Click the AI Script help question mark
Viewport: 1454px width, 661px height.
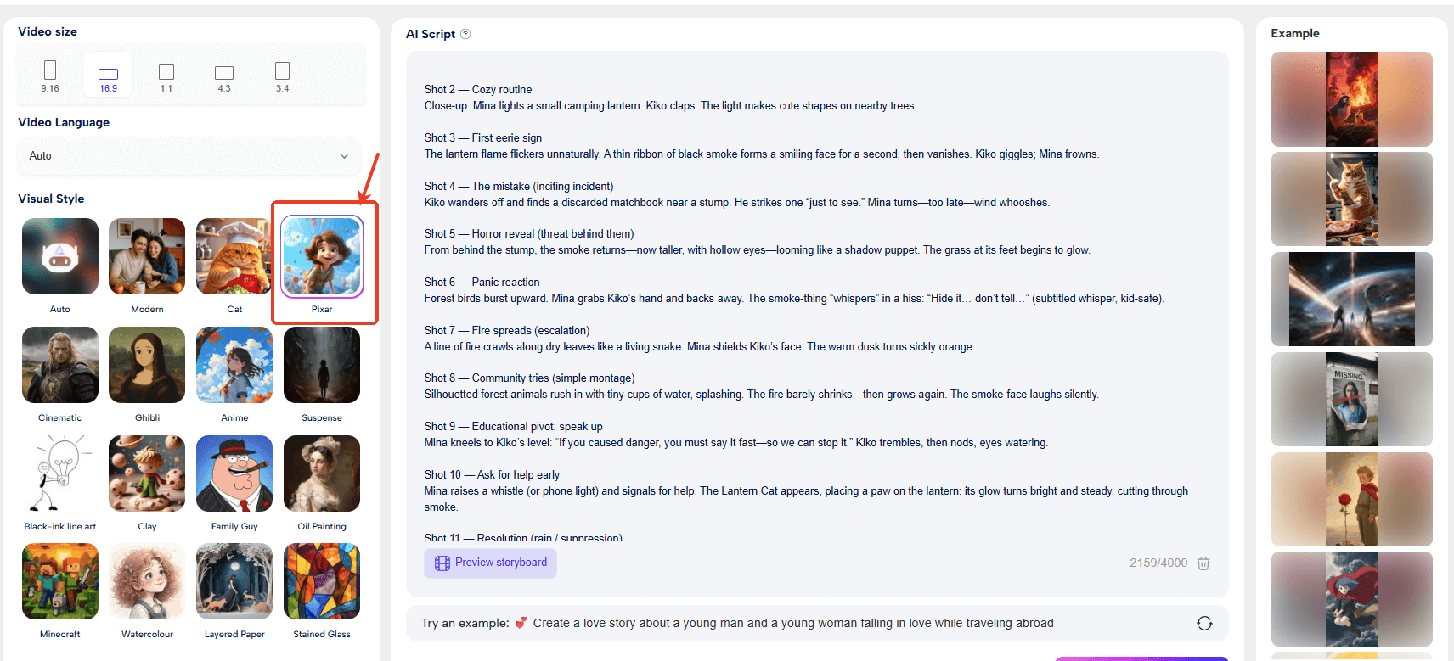(x=465, y=34)
